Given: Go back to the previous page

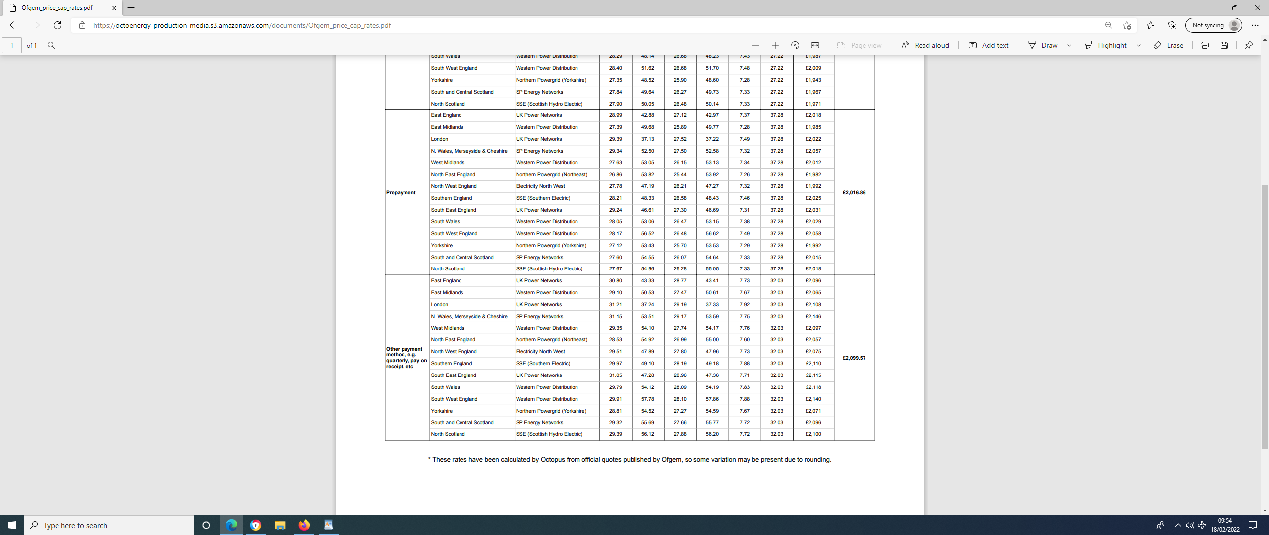Looking at the screenshot, I should [14, 25].
